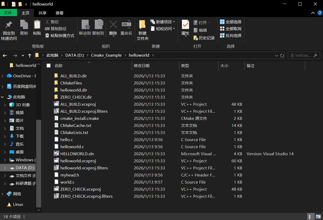Click the Pin to Quick Access icon
Viewport: 323px width, 220px height.
click(9, 25)
